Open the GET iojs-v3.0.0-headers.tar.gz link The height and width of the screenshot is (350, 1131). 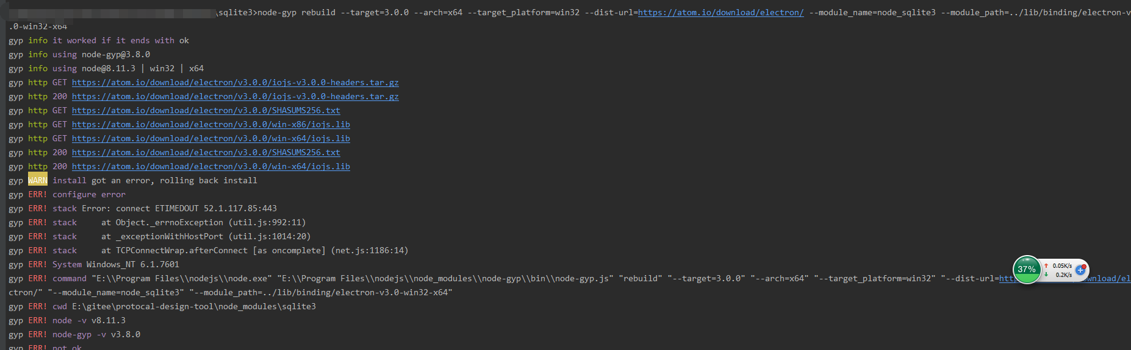point(235,82)
